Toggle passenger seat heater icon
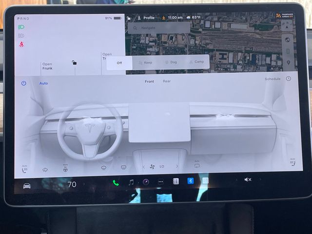 tap(292, 162)
